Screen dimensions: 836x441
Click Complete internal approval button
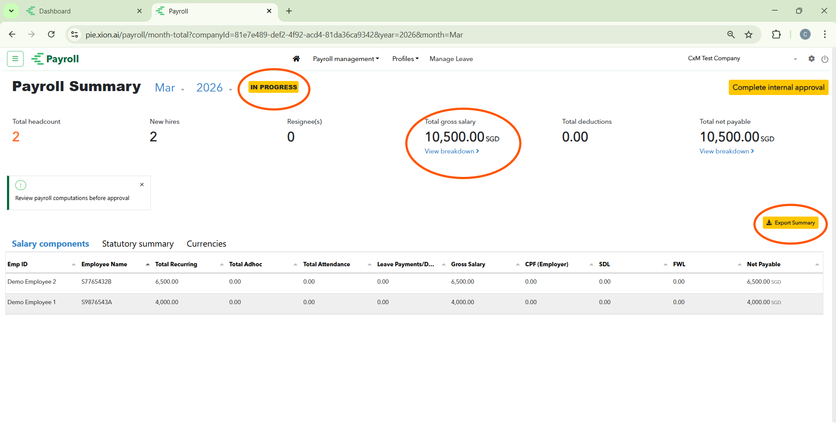pyautogui.click(x=778, y=88)
